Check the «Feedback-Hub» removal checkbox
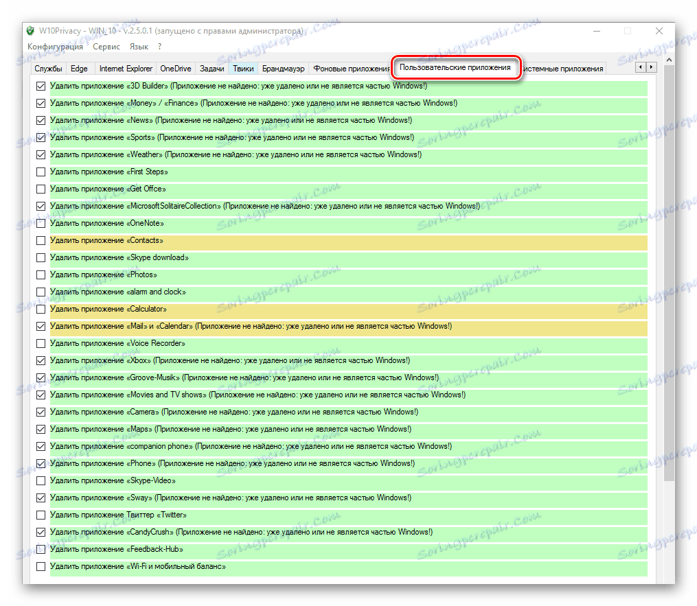Image resolution: width=697 pixels, height=606 pixels. coord(41,550)
